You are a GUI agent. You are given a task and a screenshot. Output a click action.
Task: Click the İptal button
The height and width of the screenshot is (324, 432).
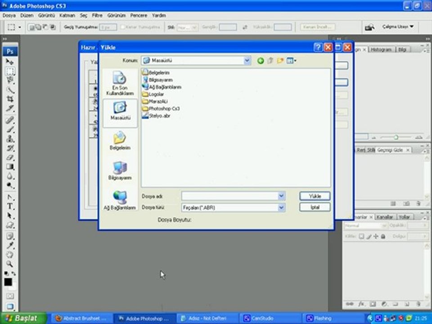tap(315, 207)
